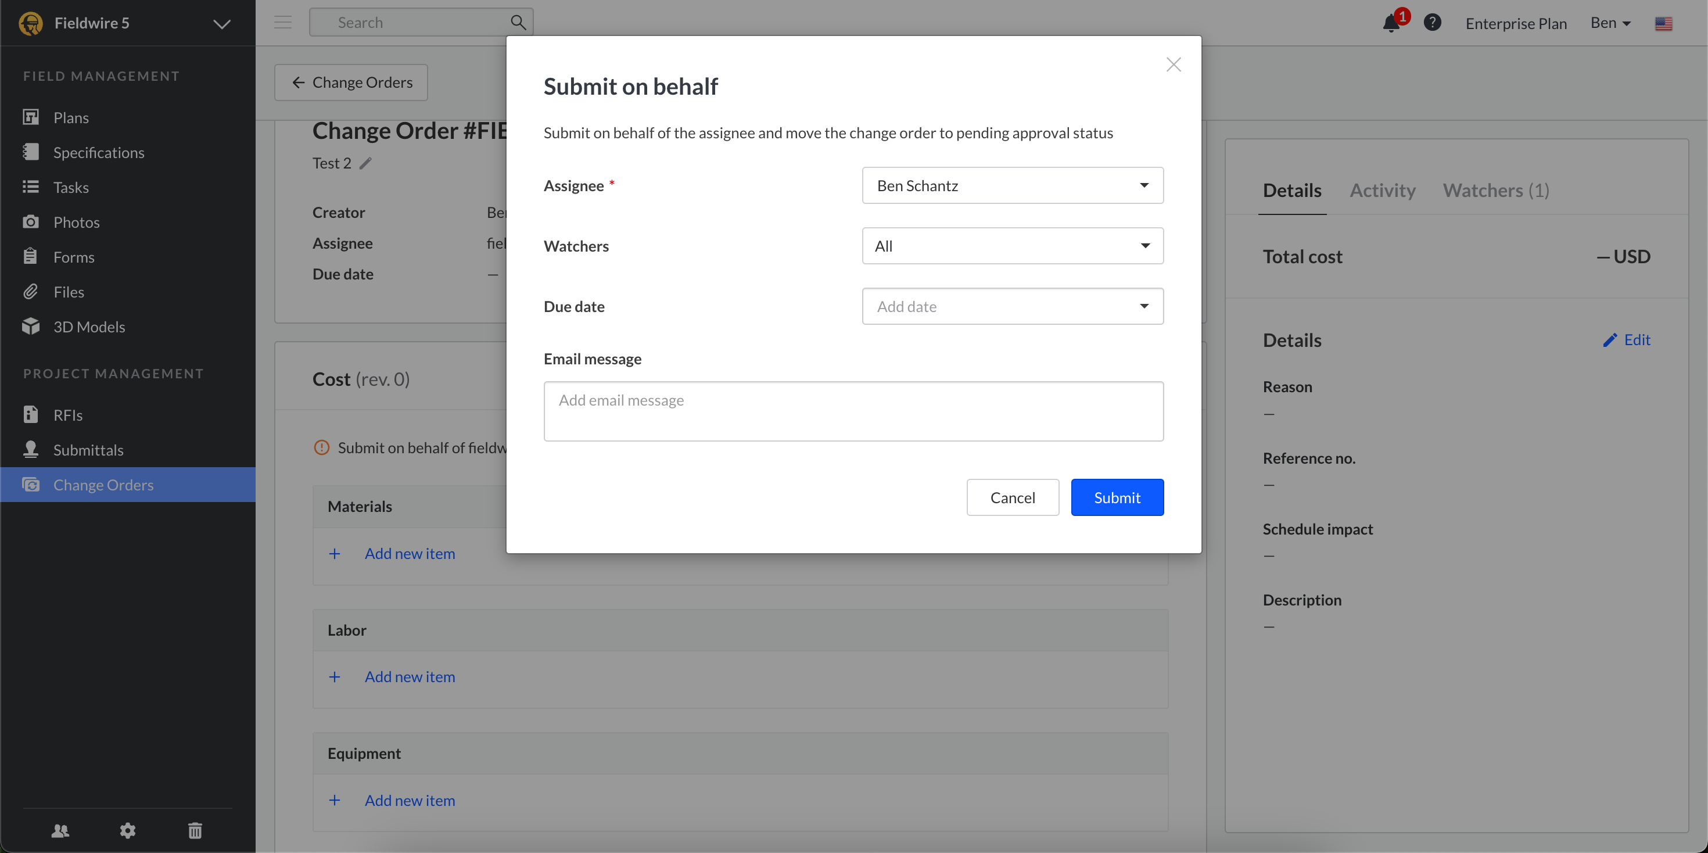Expand the Watchers dropdown set to All
Viewport: 1708px width, 853px height.
point(1012,246)
